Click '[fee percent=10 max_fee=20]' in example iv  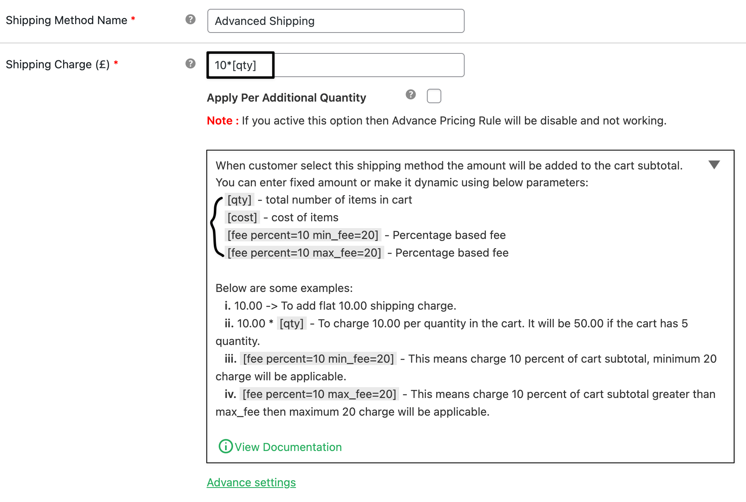coord(320,394)
